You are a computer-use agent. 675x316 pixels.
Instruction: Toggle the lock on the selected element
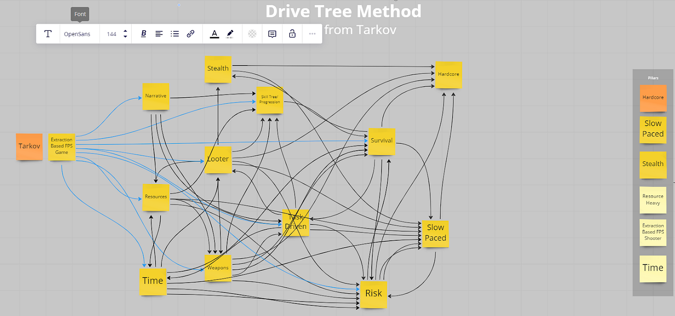pyautogui.click(x=292, y=34)
